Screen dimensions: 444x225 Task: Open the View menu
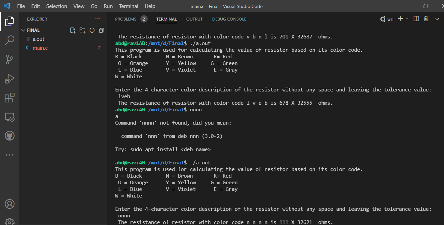click(x=79, y=6)
